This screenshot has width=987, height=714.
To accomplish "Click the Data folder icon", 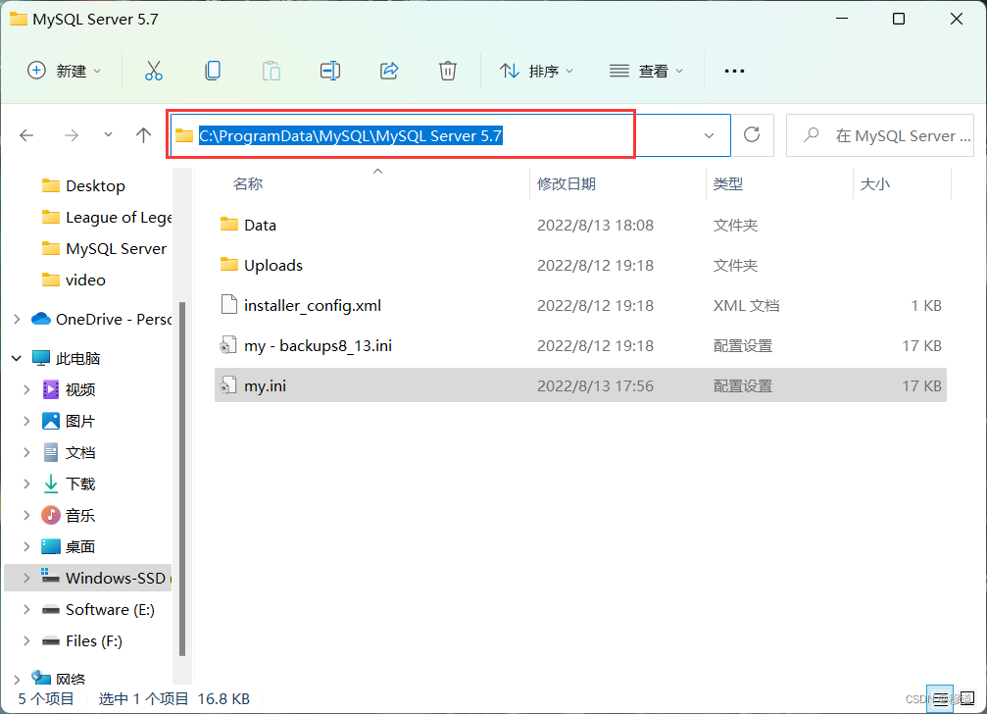I will click(229, 225).
